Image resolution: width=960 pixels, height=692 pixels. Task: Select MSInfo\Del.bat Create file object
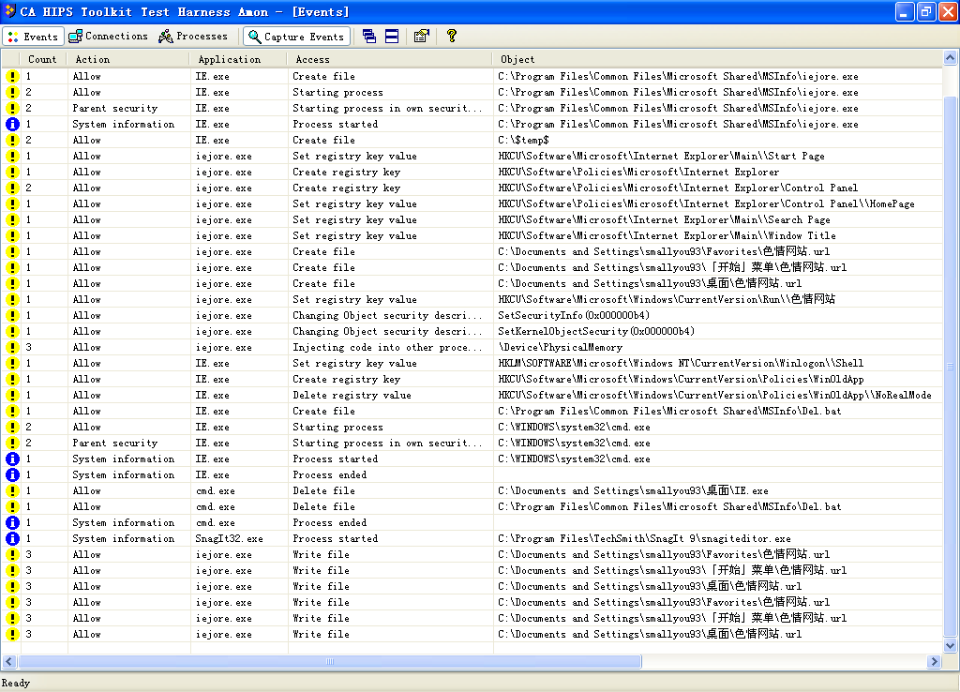click(669, 411)
